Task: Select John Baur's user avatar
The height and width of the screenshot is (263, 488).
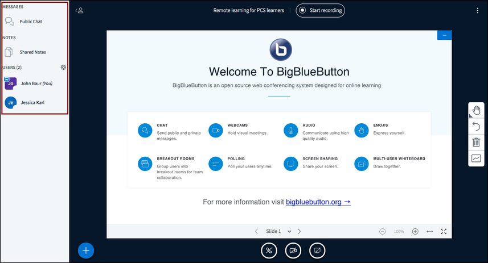Action: (x=10, y=83)
